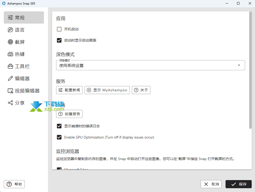Open the 编辑器 editor tab
Viewport: 255px width, 192px height.
coord(24,78)
